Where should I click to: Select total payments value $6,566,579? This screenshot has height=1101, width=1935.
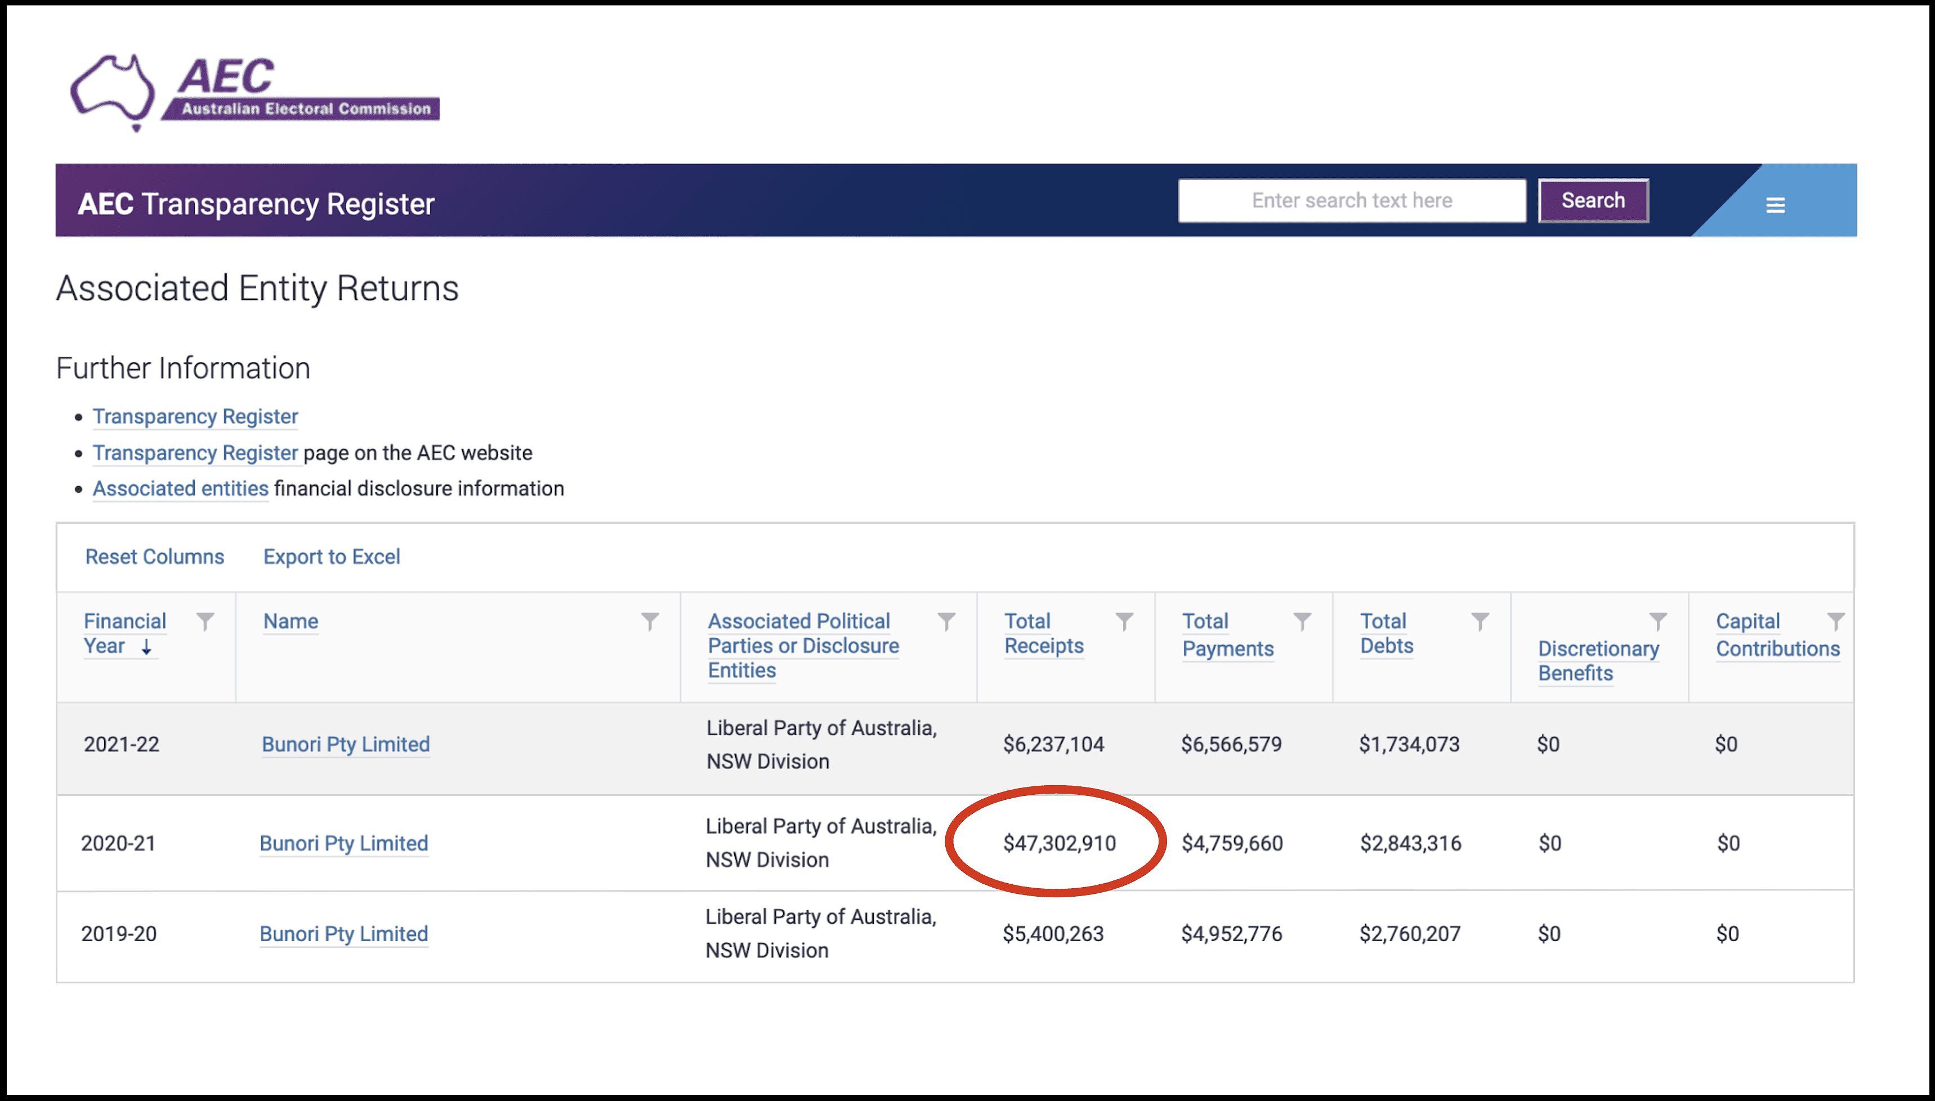(1231, 744)
